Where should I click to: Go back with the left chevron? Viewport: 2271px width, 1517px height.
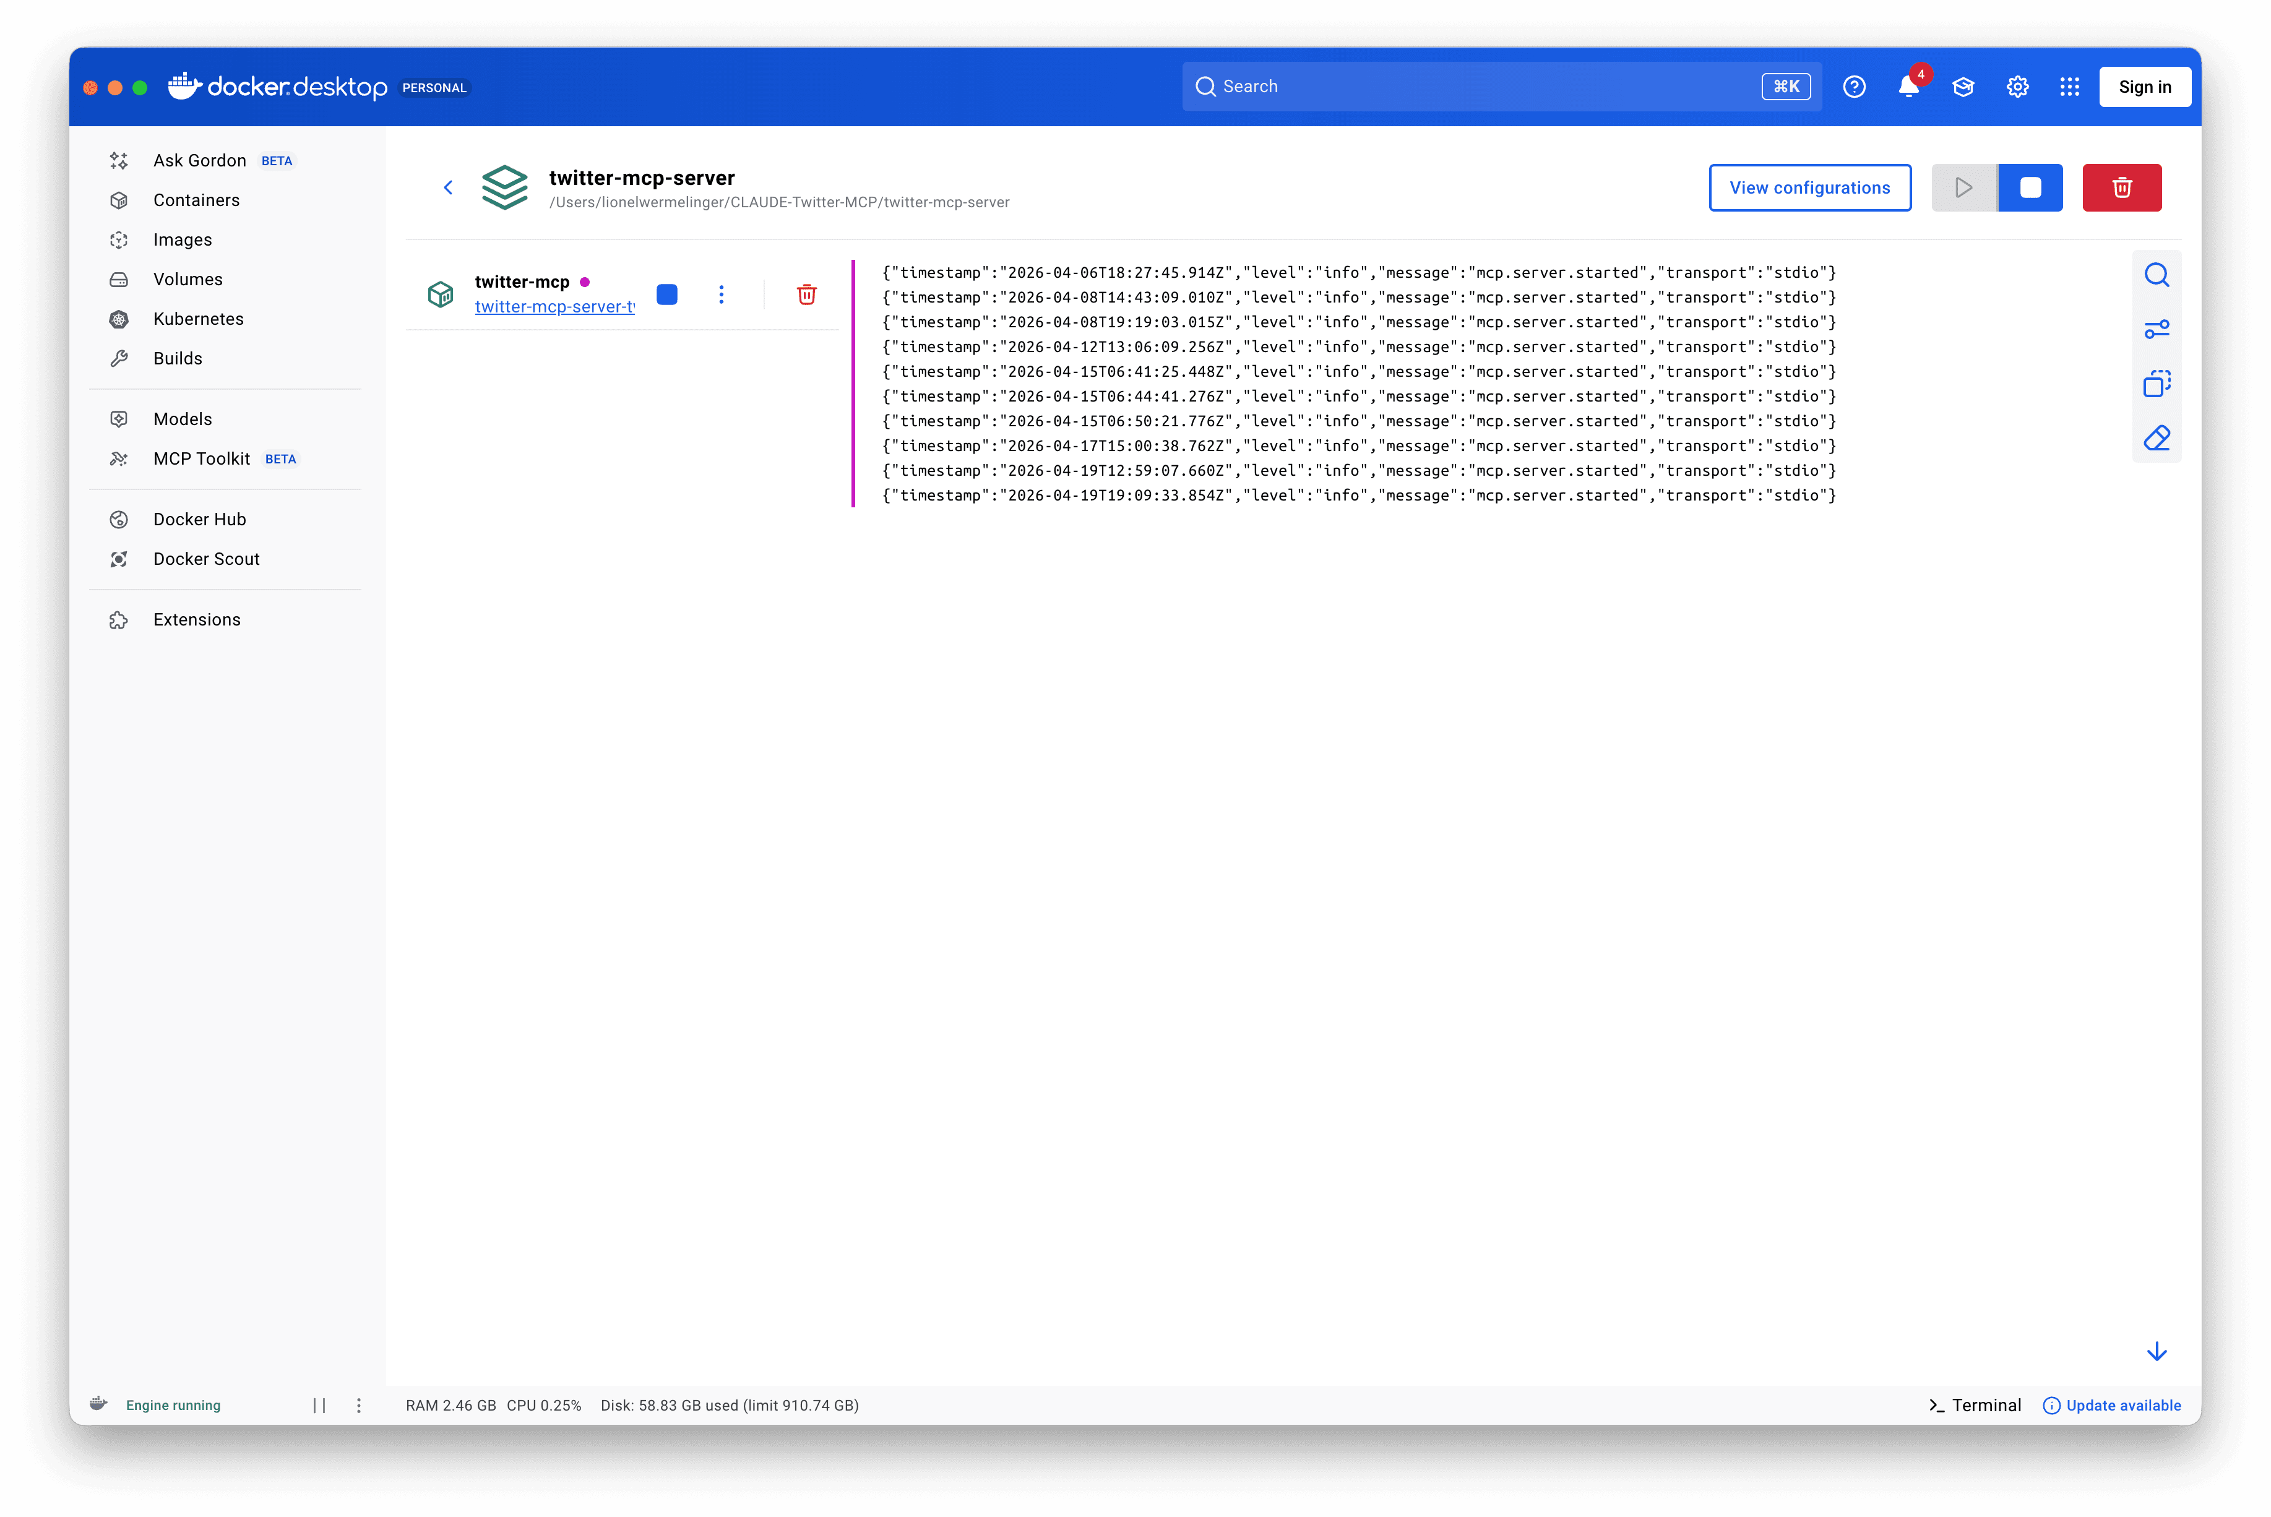pos(448,187)
